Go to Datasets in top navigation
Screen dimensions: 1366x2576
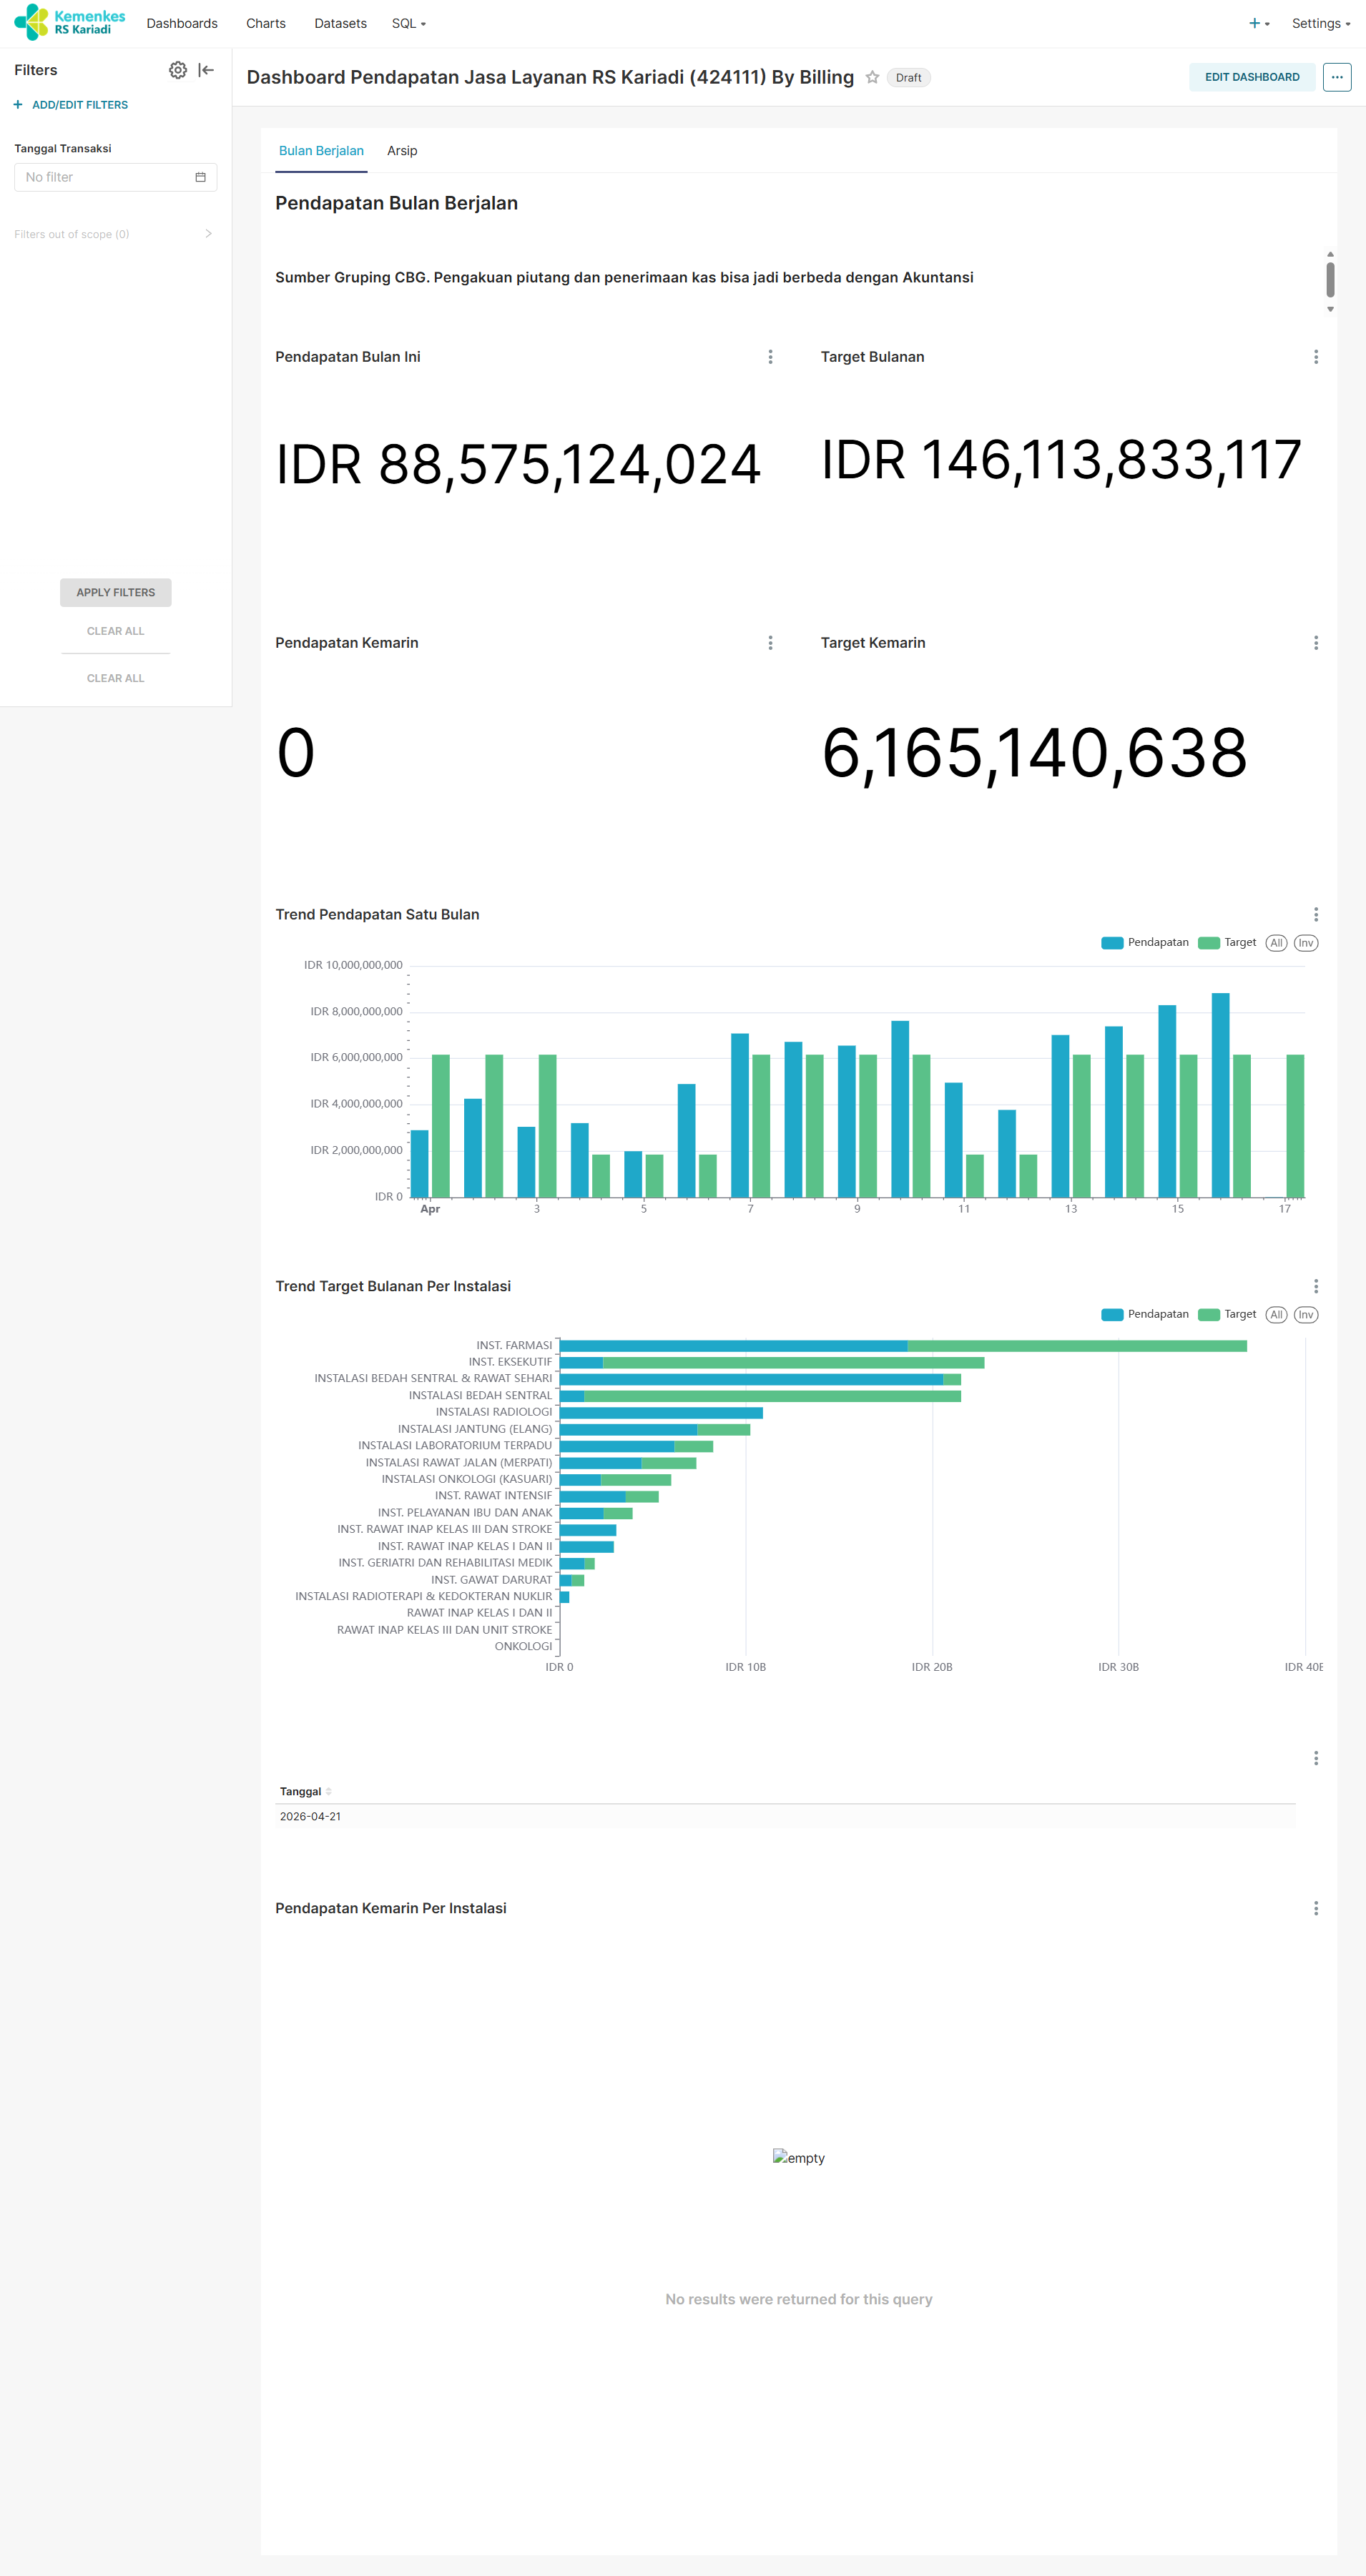click(x=340, y=23)
